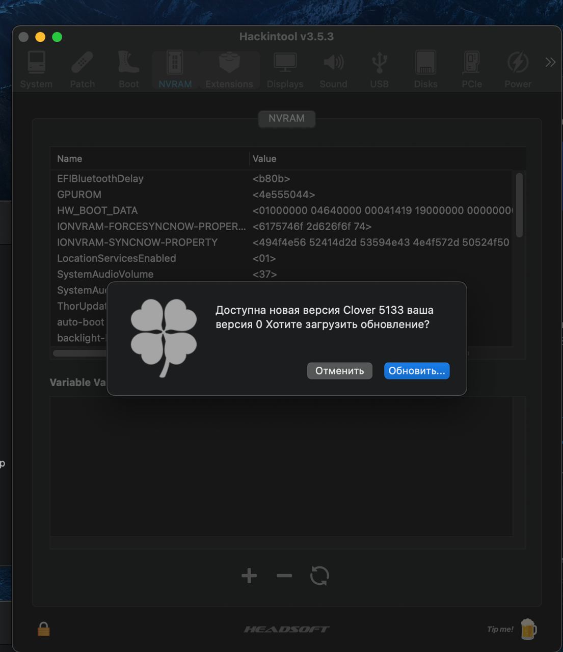Refresh the NVRAM list
Image resolution: width=563 pixels, height=652 pixels.
pyautogui.click(x=319, y=576)
